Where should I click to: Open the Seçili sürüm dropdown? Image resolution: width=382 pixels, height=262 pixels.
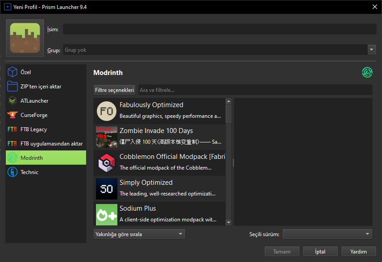tap(327, 234)
